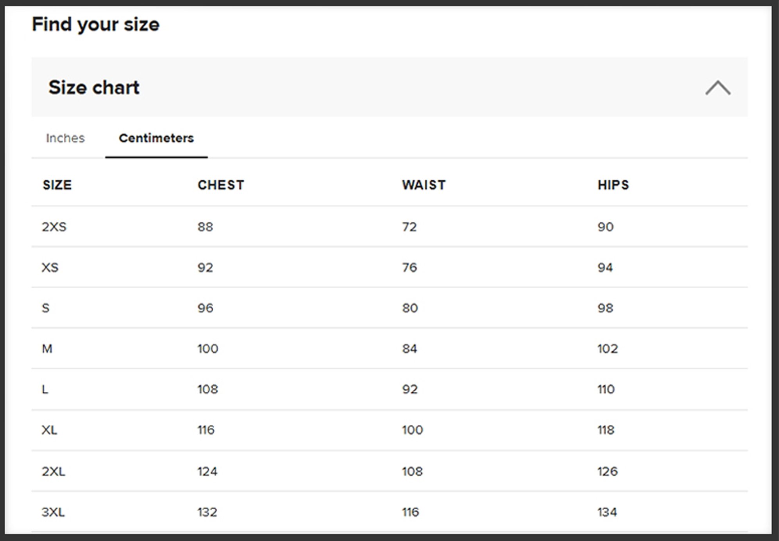Click the CHEST column header
779x541 pixels.
(x=221, y=185)
